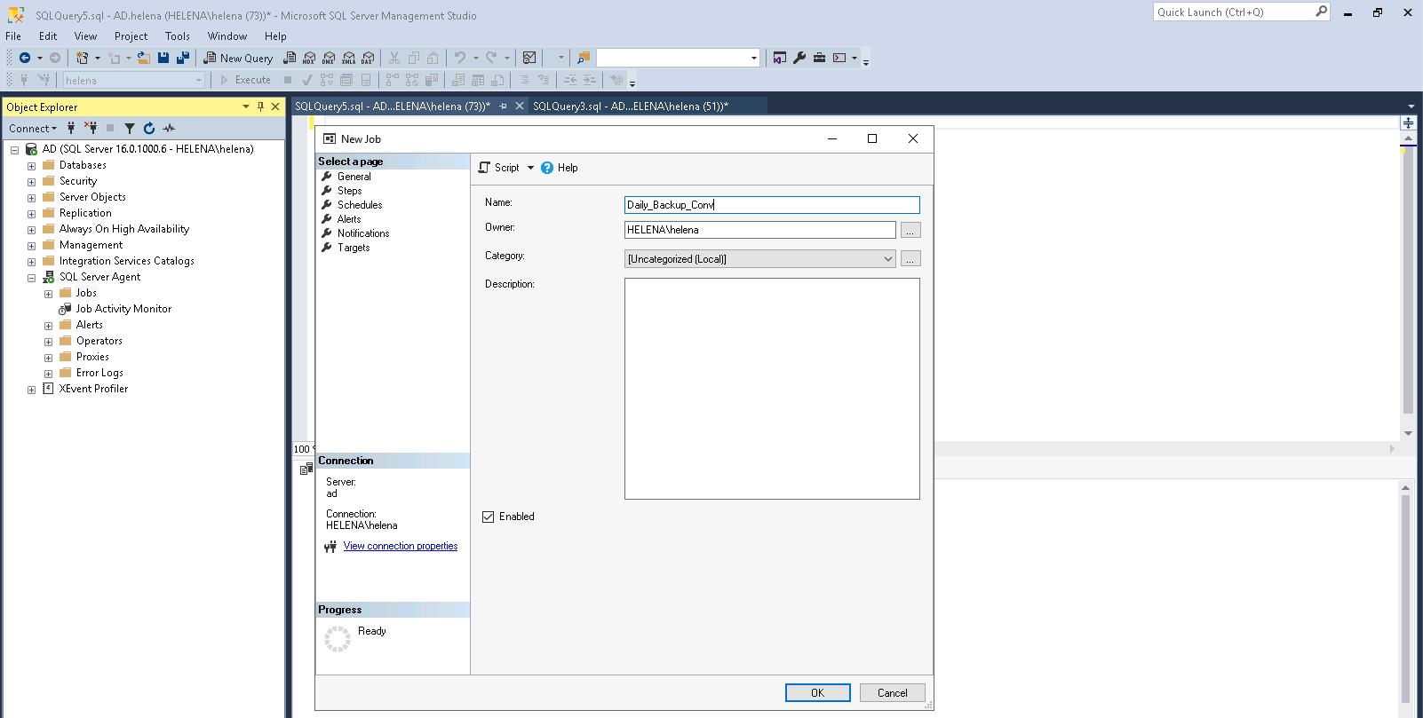Click the Object Explorer filter icon
Viewport: 1423px width, 718px height.
[x=130, y=128]
